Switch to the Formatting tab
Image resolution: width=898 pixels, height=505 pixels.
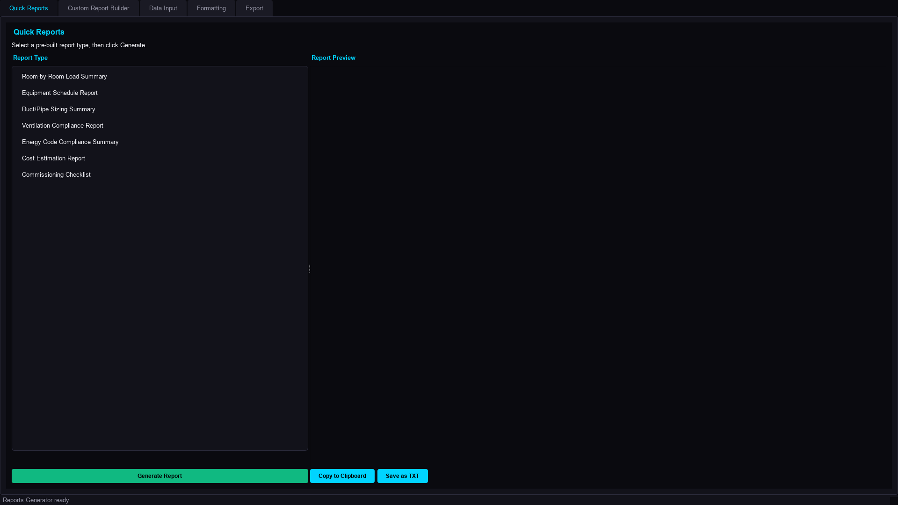click(211, 8)
